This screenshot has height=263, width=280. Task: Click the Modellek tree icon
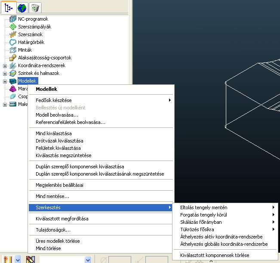coord(12,81)
